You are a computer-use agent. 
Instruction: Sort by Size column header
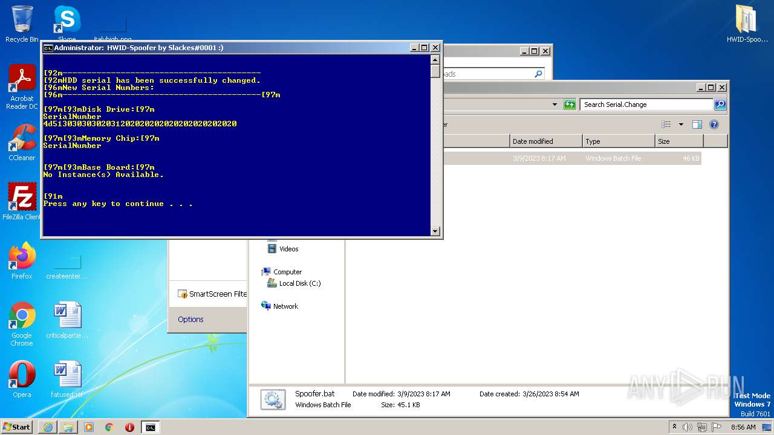tap(679, 141)
